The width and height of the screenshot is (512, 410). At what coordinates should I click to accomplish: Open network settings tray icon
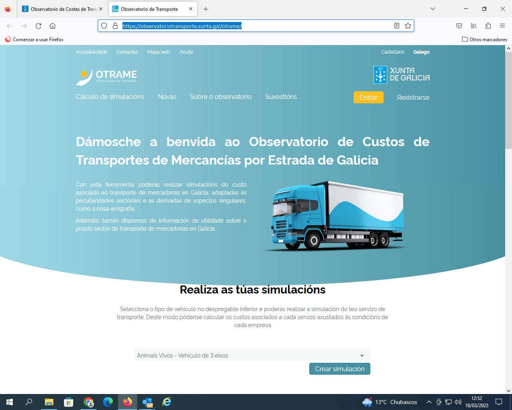tap(448, 402)
